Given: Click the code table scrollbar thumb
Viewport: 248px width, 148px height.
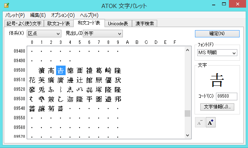Looking at the screenshot, I should click(x=188, y=113).
